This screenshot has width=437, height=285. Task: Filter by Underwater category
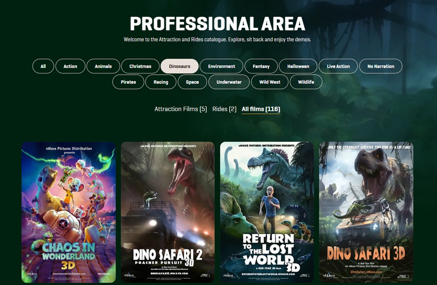pyautogui.click(x=229, y=82)
